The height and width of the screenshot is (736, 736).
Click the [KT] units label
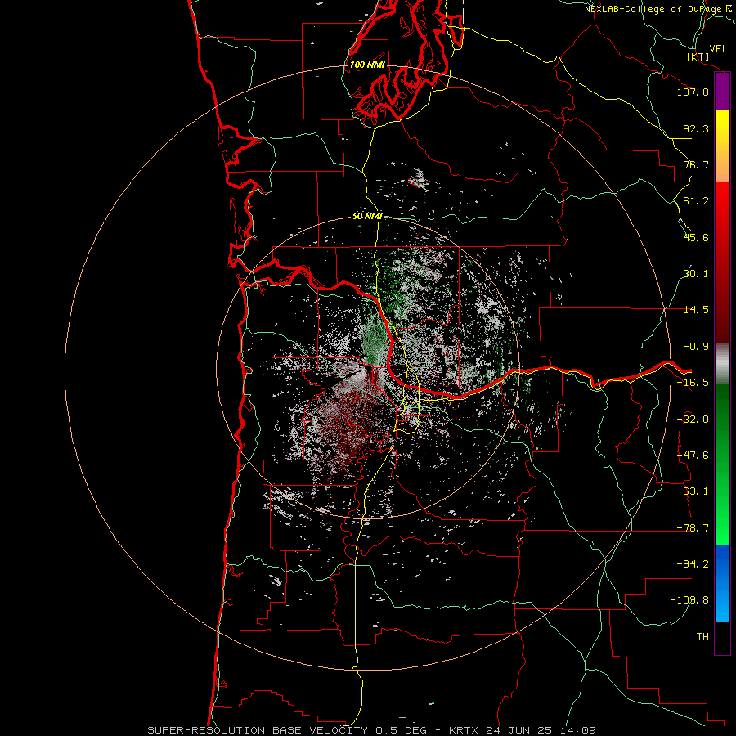click(698, 56)
